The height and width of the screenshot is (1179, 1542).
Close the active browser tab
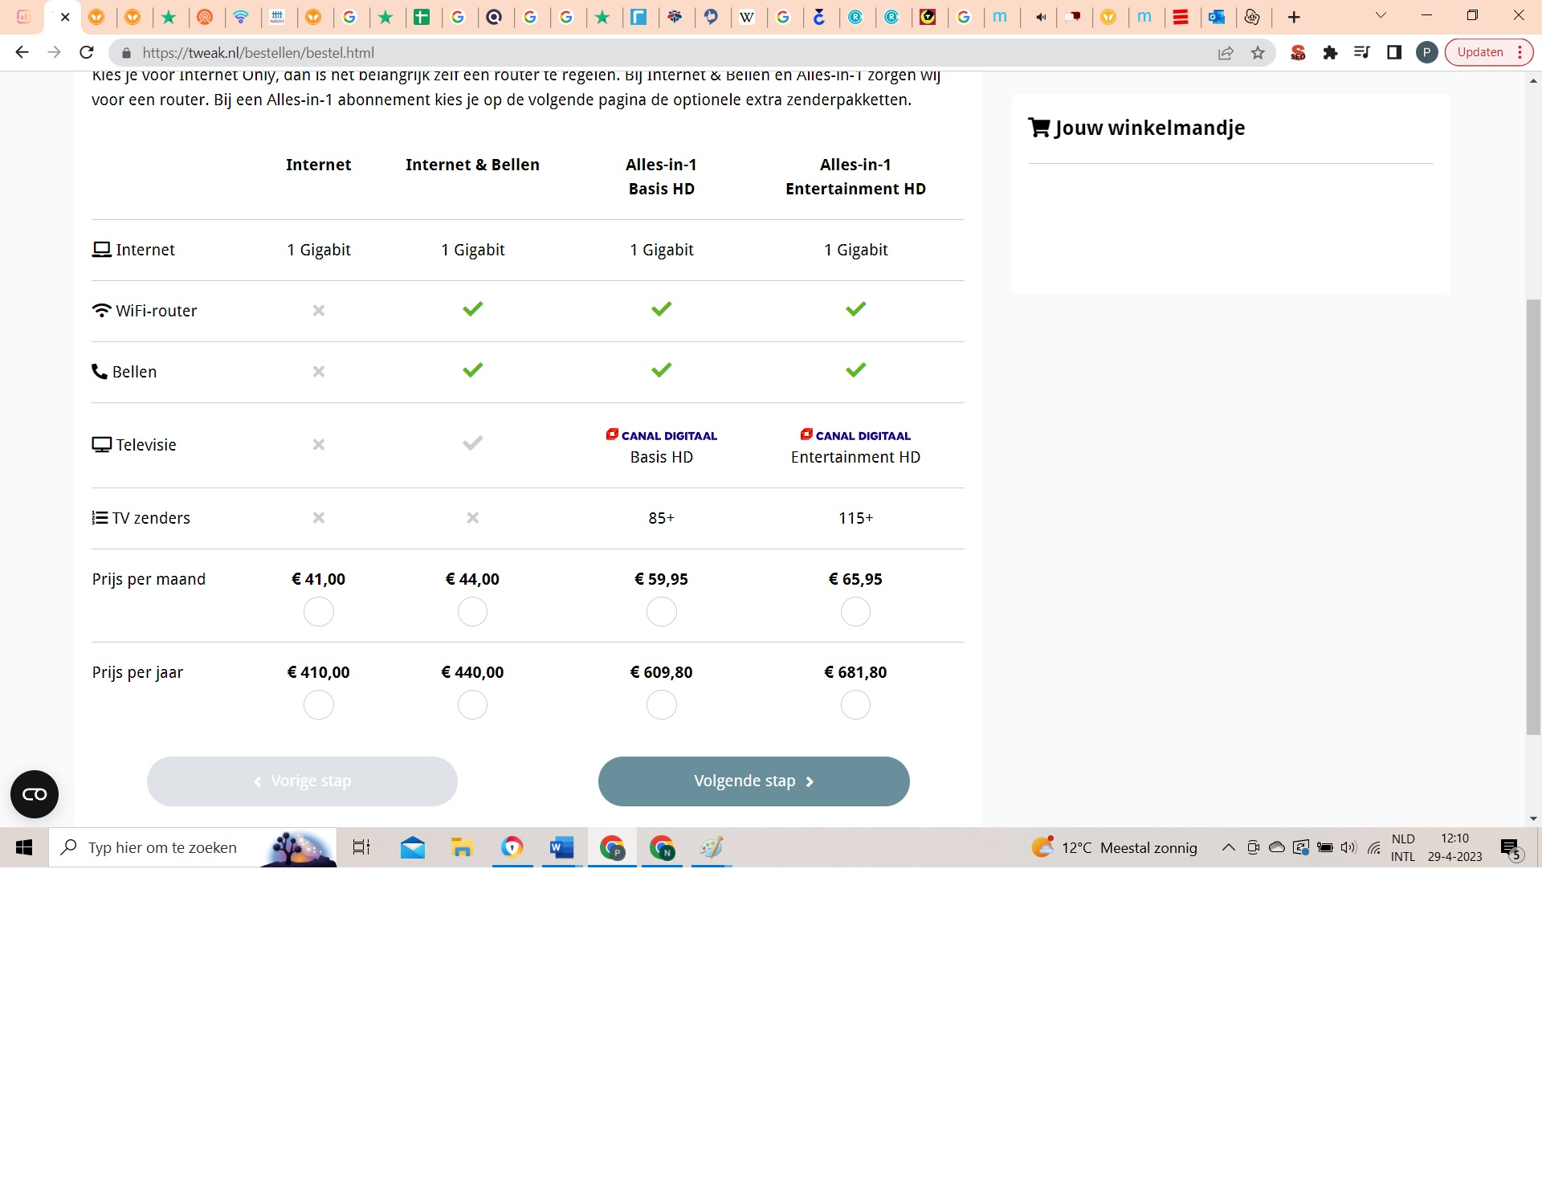click(65, 17)
